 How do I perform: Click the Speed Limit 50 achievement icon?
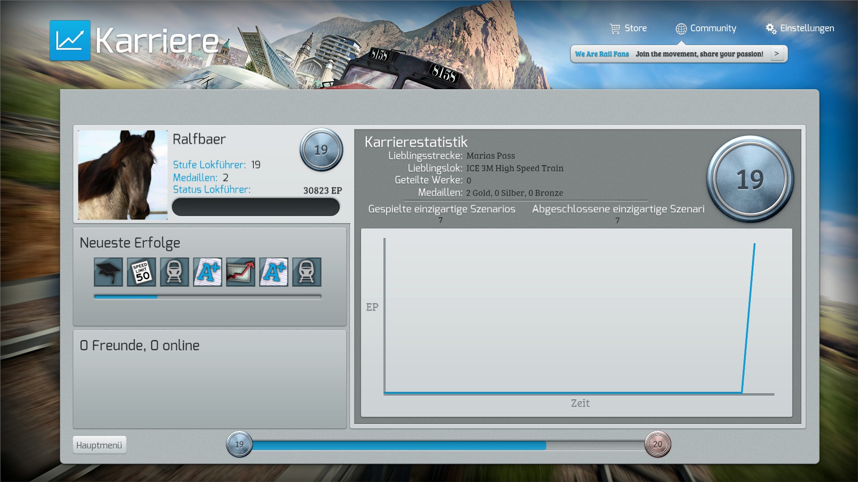coord(141,272)
